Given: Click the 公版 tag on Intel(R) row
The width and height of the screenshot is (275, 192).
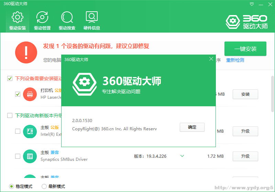Looking at the screenshot, I should click(x=55, y=128).
